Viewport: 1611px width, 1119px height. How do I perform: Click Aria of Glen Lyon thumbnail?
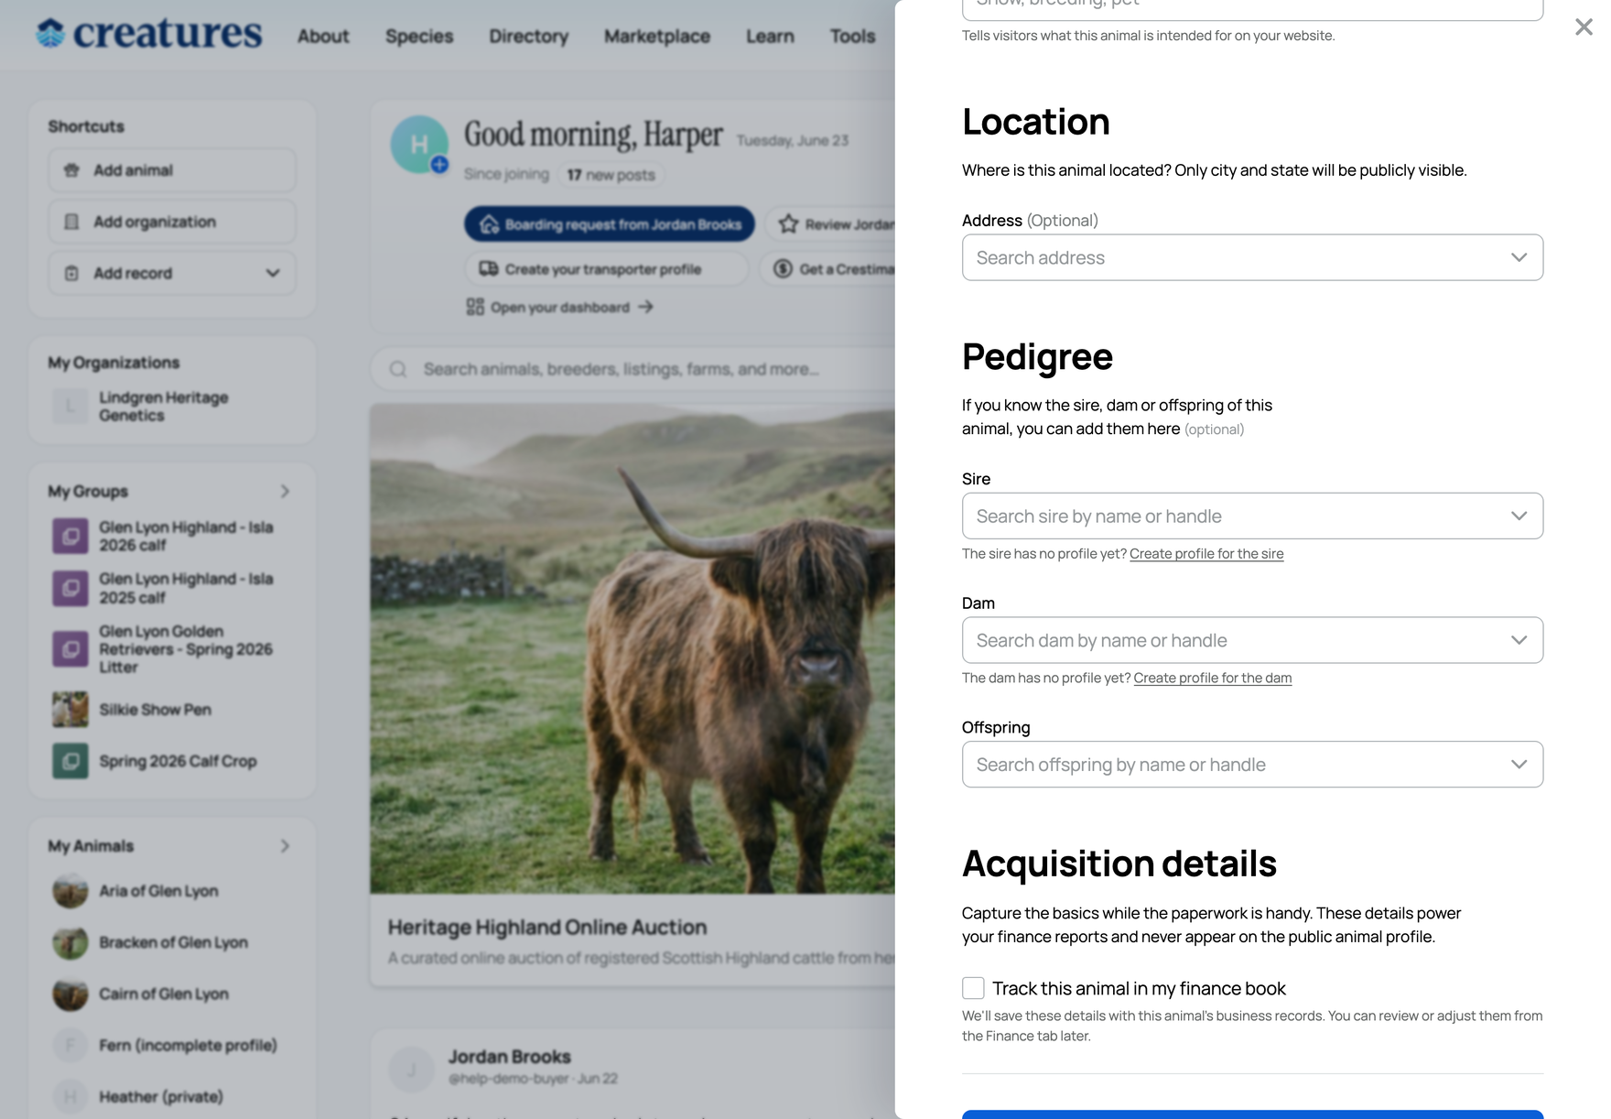click(x=70, y=891)
